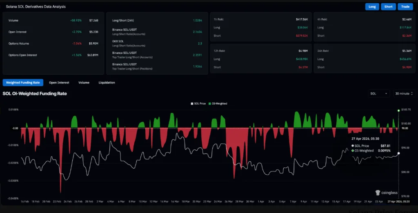Image resolution: width=418 pixels, height=213 pixels.
Task: Click the 16 Mar date axis label
Action: pyautogui.click(x=175, y=202)
